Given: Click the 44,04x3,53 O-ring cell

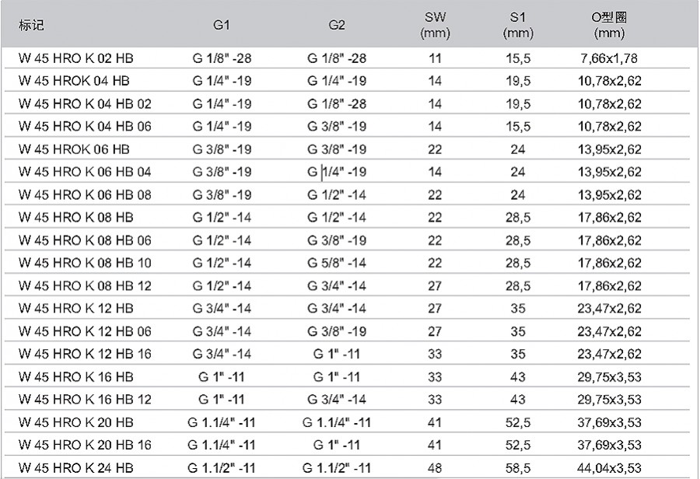Looking at the screenshot, I should 609,468.
